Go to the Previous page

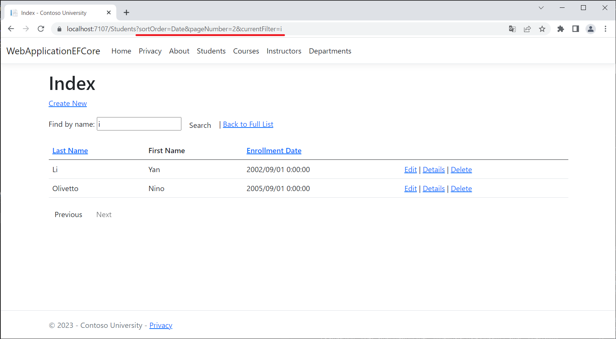[x=68, y=214]
